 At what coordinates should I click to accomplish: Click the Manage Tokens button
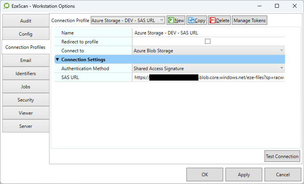click(249, 20)
